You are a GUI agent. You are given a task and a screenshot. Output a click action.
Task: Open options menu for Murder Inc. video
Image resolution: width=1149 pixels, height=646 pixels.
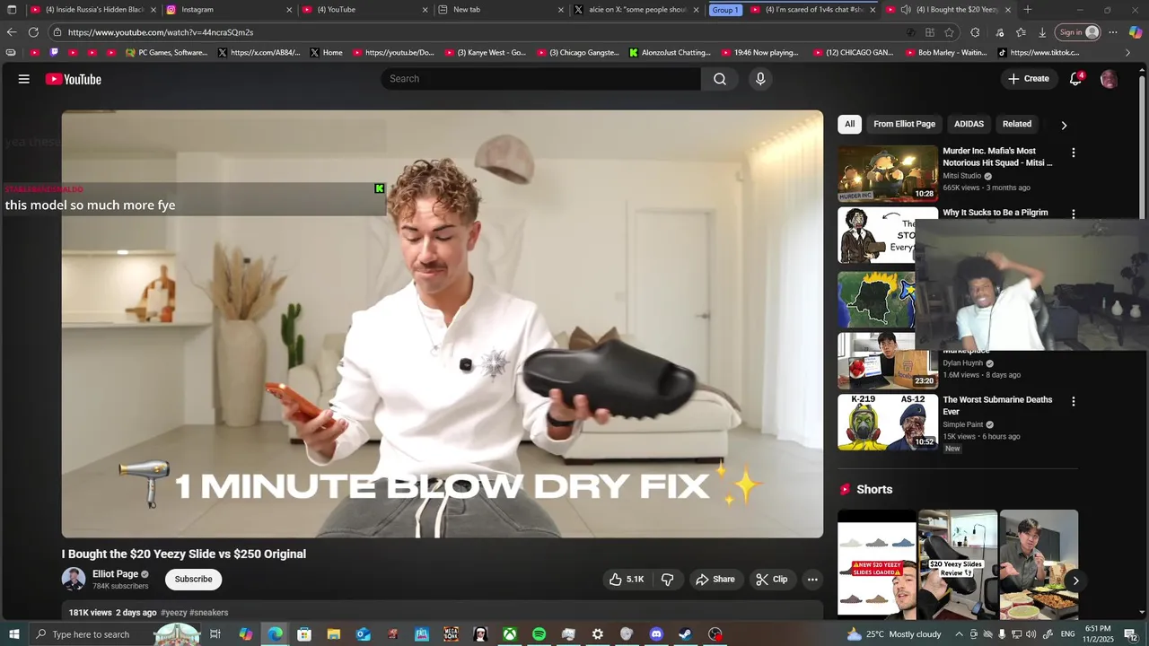pyautogui.click(x=1073, y=153)
